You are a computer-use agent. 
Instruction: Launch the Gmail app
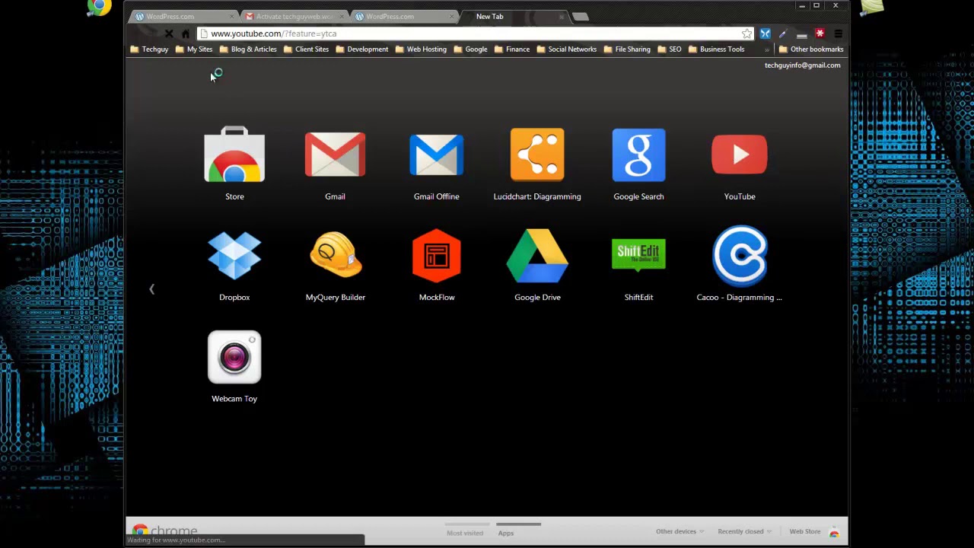[x=335, y=155]
